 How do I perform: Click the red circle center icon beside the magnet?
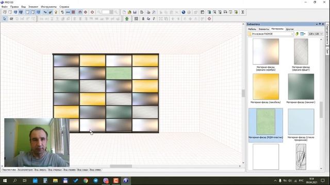(x=86, y=12)
